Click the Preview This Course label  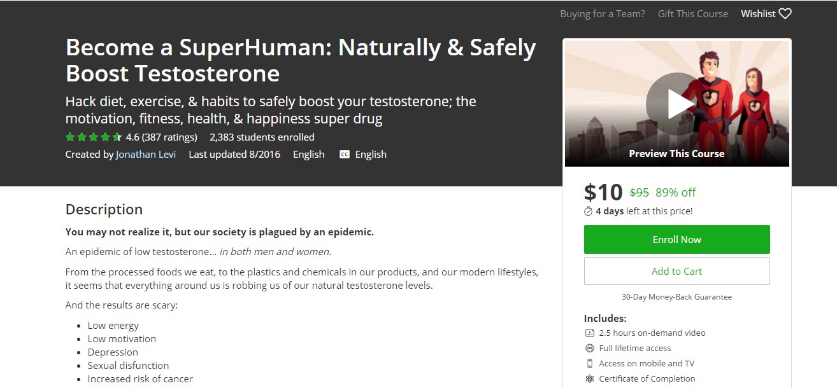pos(676,153)
